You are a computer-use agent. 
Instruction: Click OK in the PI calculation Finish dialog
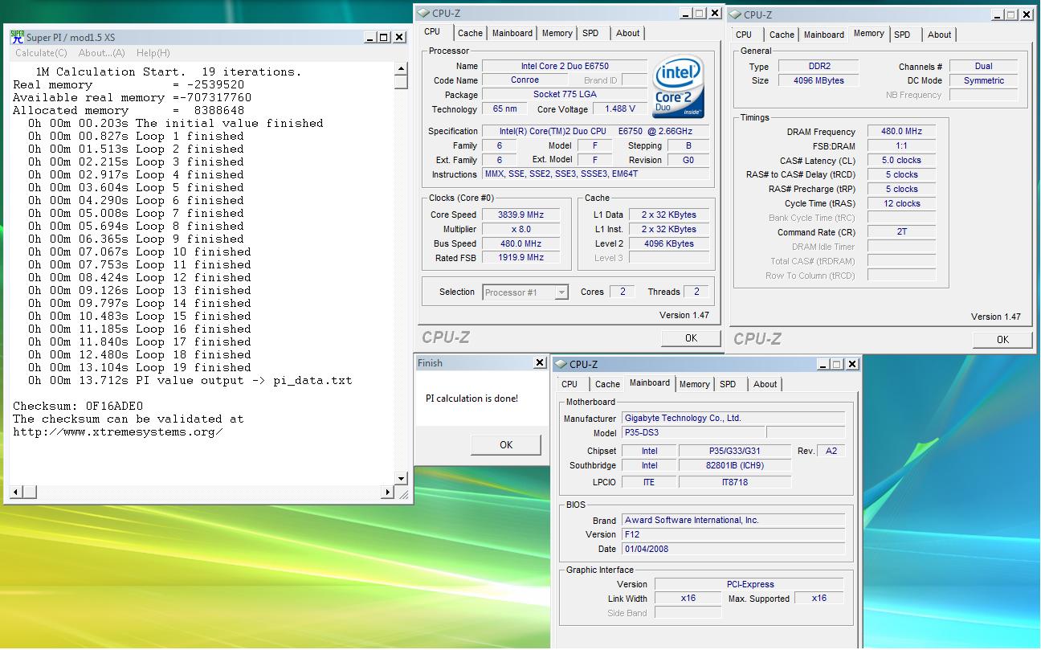coord(505,444)
